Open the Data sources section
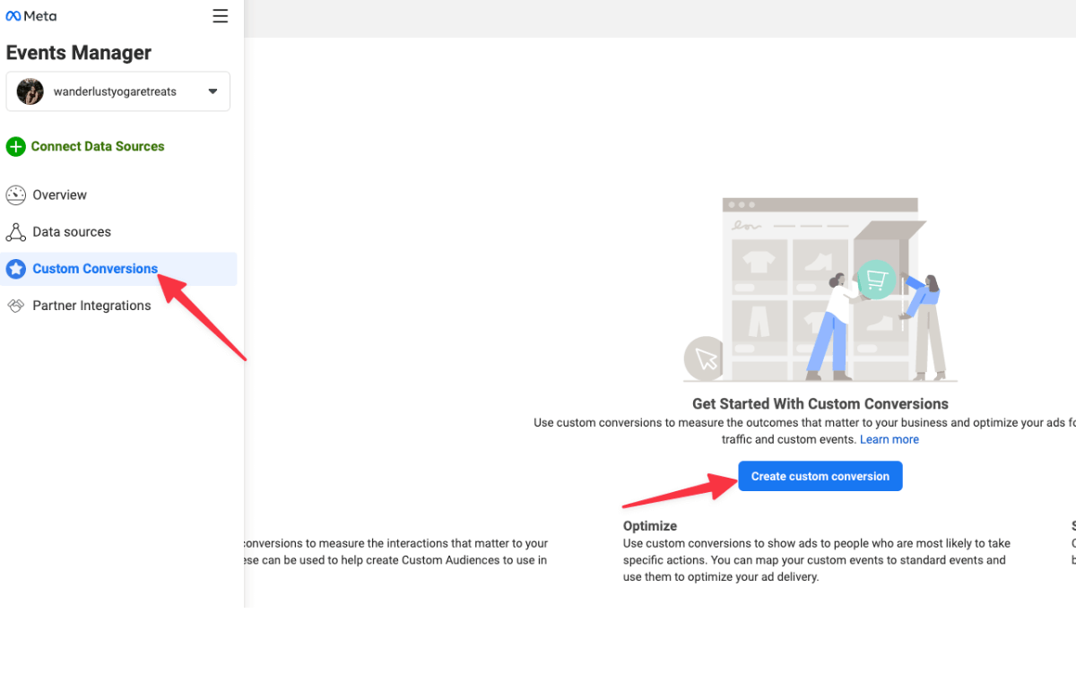The height and width of the screenshot is (691, 1076). [72, 231]
